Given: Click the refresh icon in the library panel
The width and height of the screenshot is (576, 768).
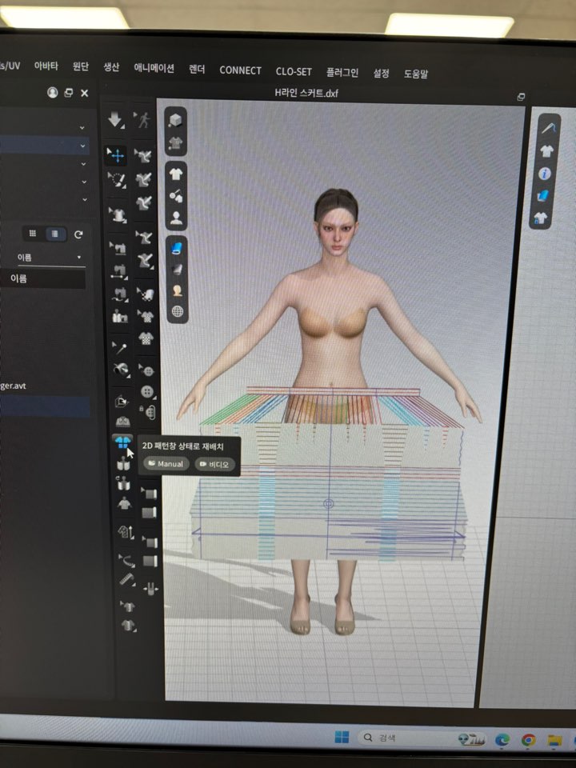Looking at the screenshot, I should (x=78, y=234).
